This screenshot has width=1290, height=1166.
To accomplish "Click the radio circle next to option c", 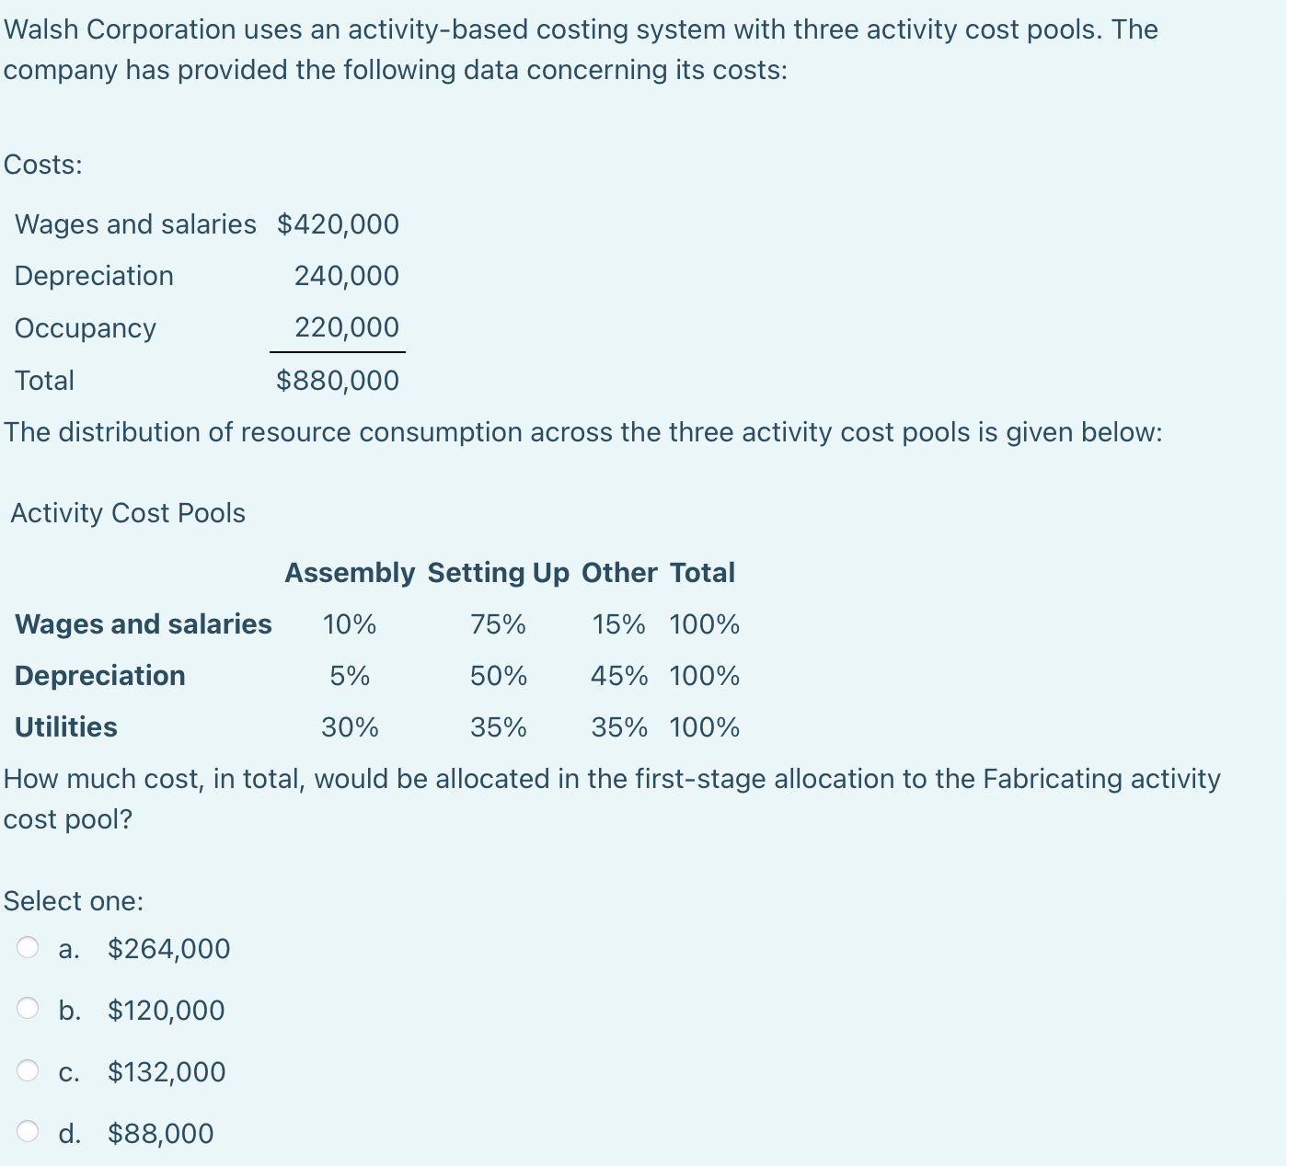I will [29, 1070].
